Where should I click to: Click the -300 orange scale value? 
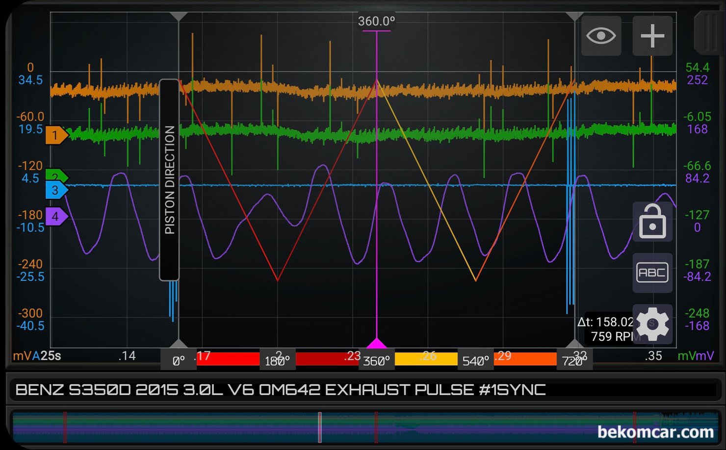[30, 313]
